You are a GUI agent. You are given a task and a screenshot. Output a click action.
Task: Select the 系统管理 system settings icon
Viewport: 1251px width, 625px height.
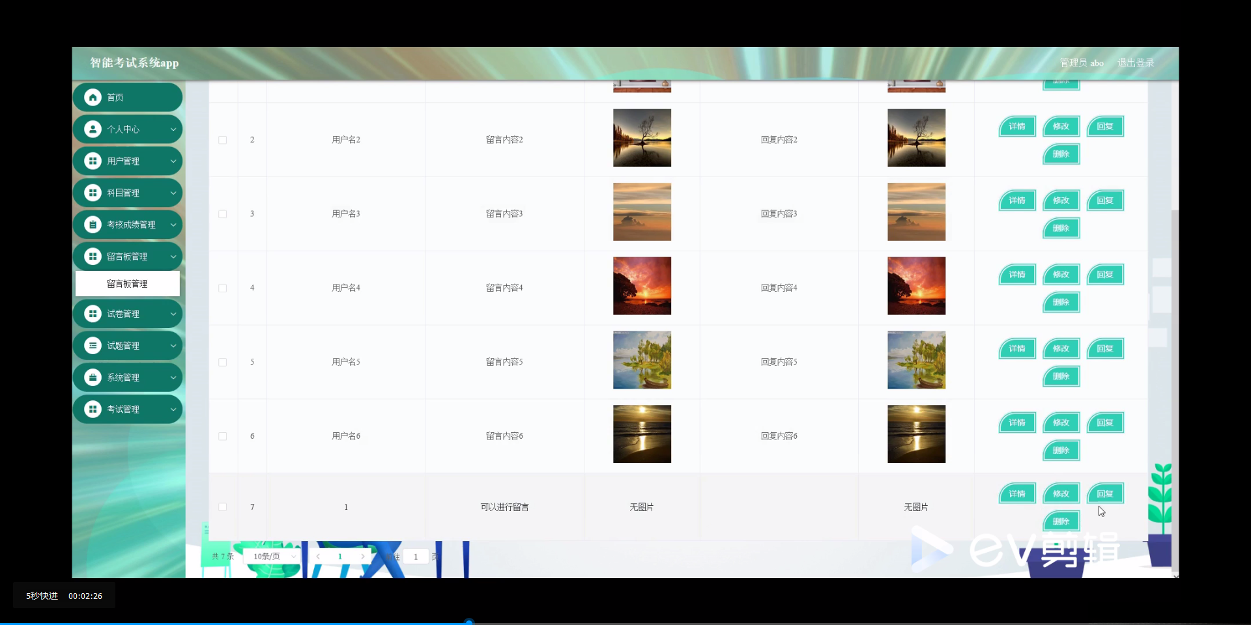click(x=93, y=377)
